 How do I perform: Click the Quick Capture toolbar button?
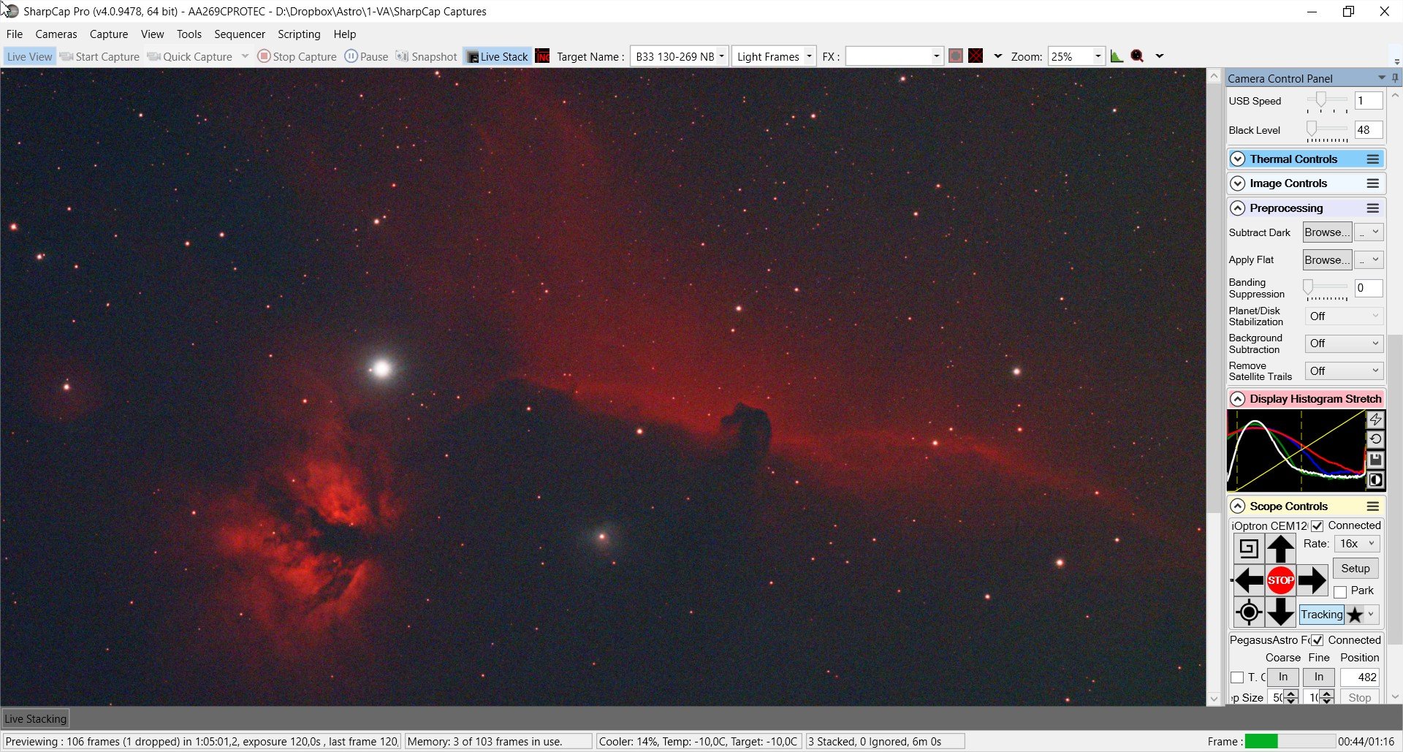190,56
